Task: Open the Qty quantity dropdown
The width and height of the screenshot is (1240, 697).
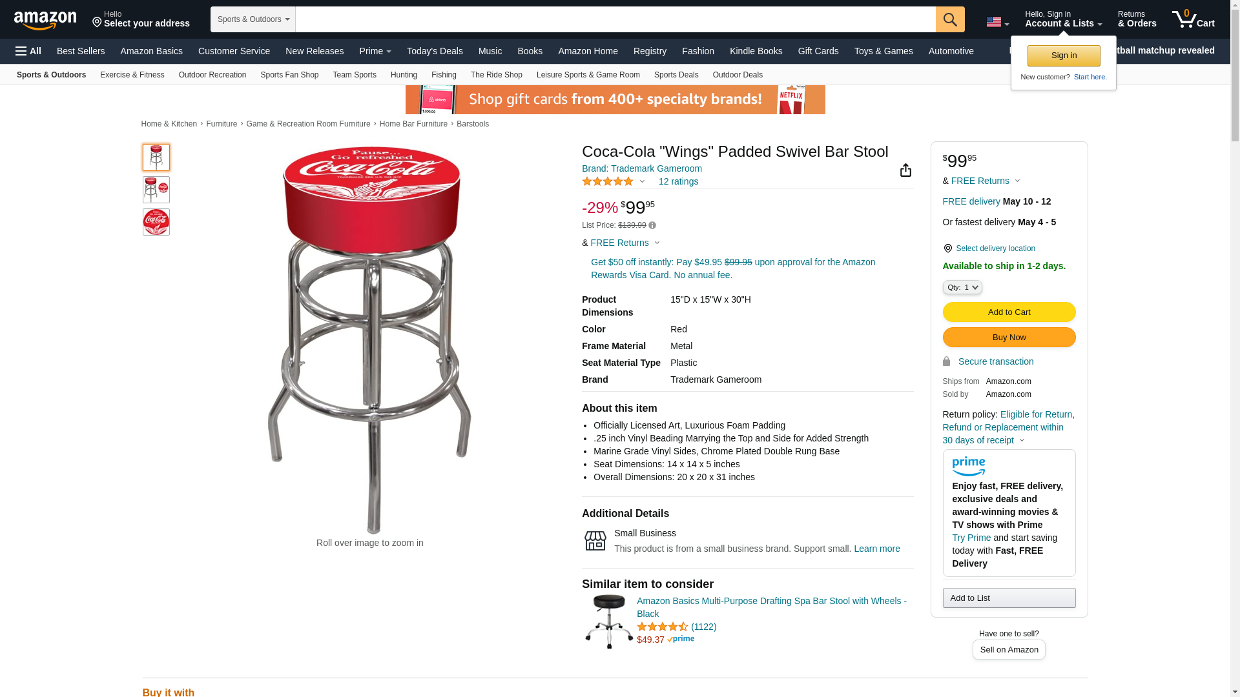Action: point(962,287)
